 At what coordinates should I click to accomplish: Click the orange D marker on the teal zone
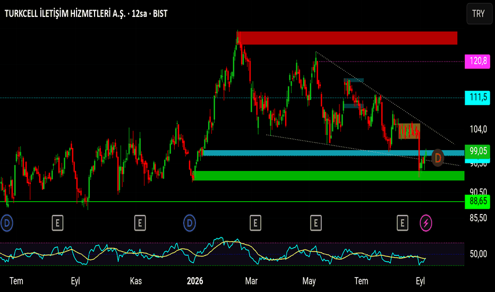[x=438, y=158]
